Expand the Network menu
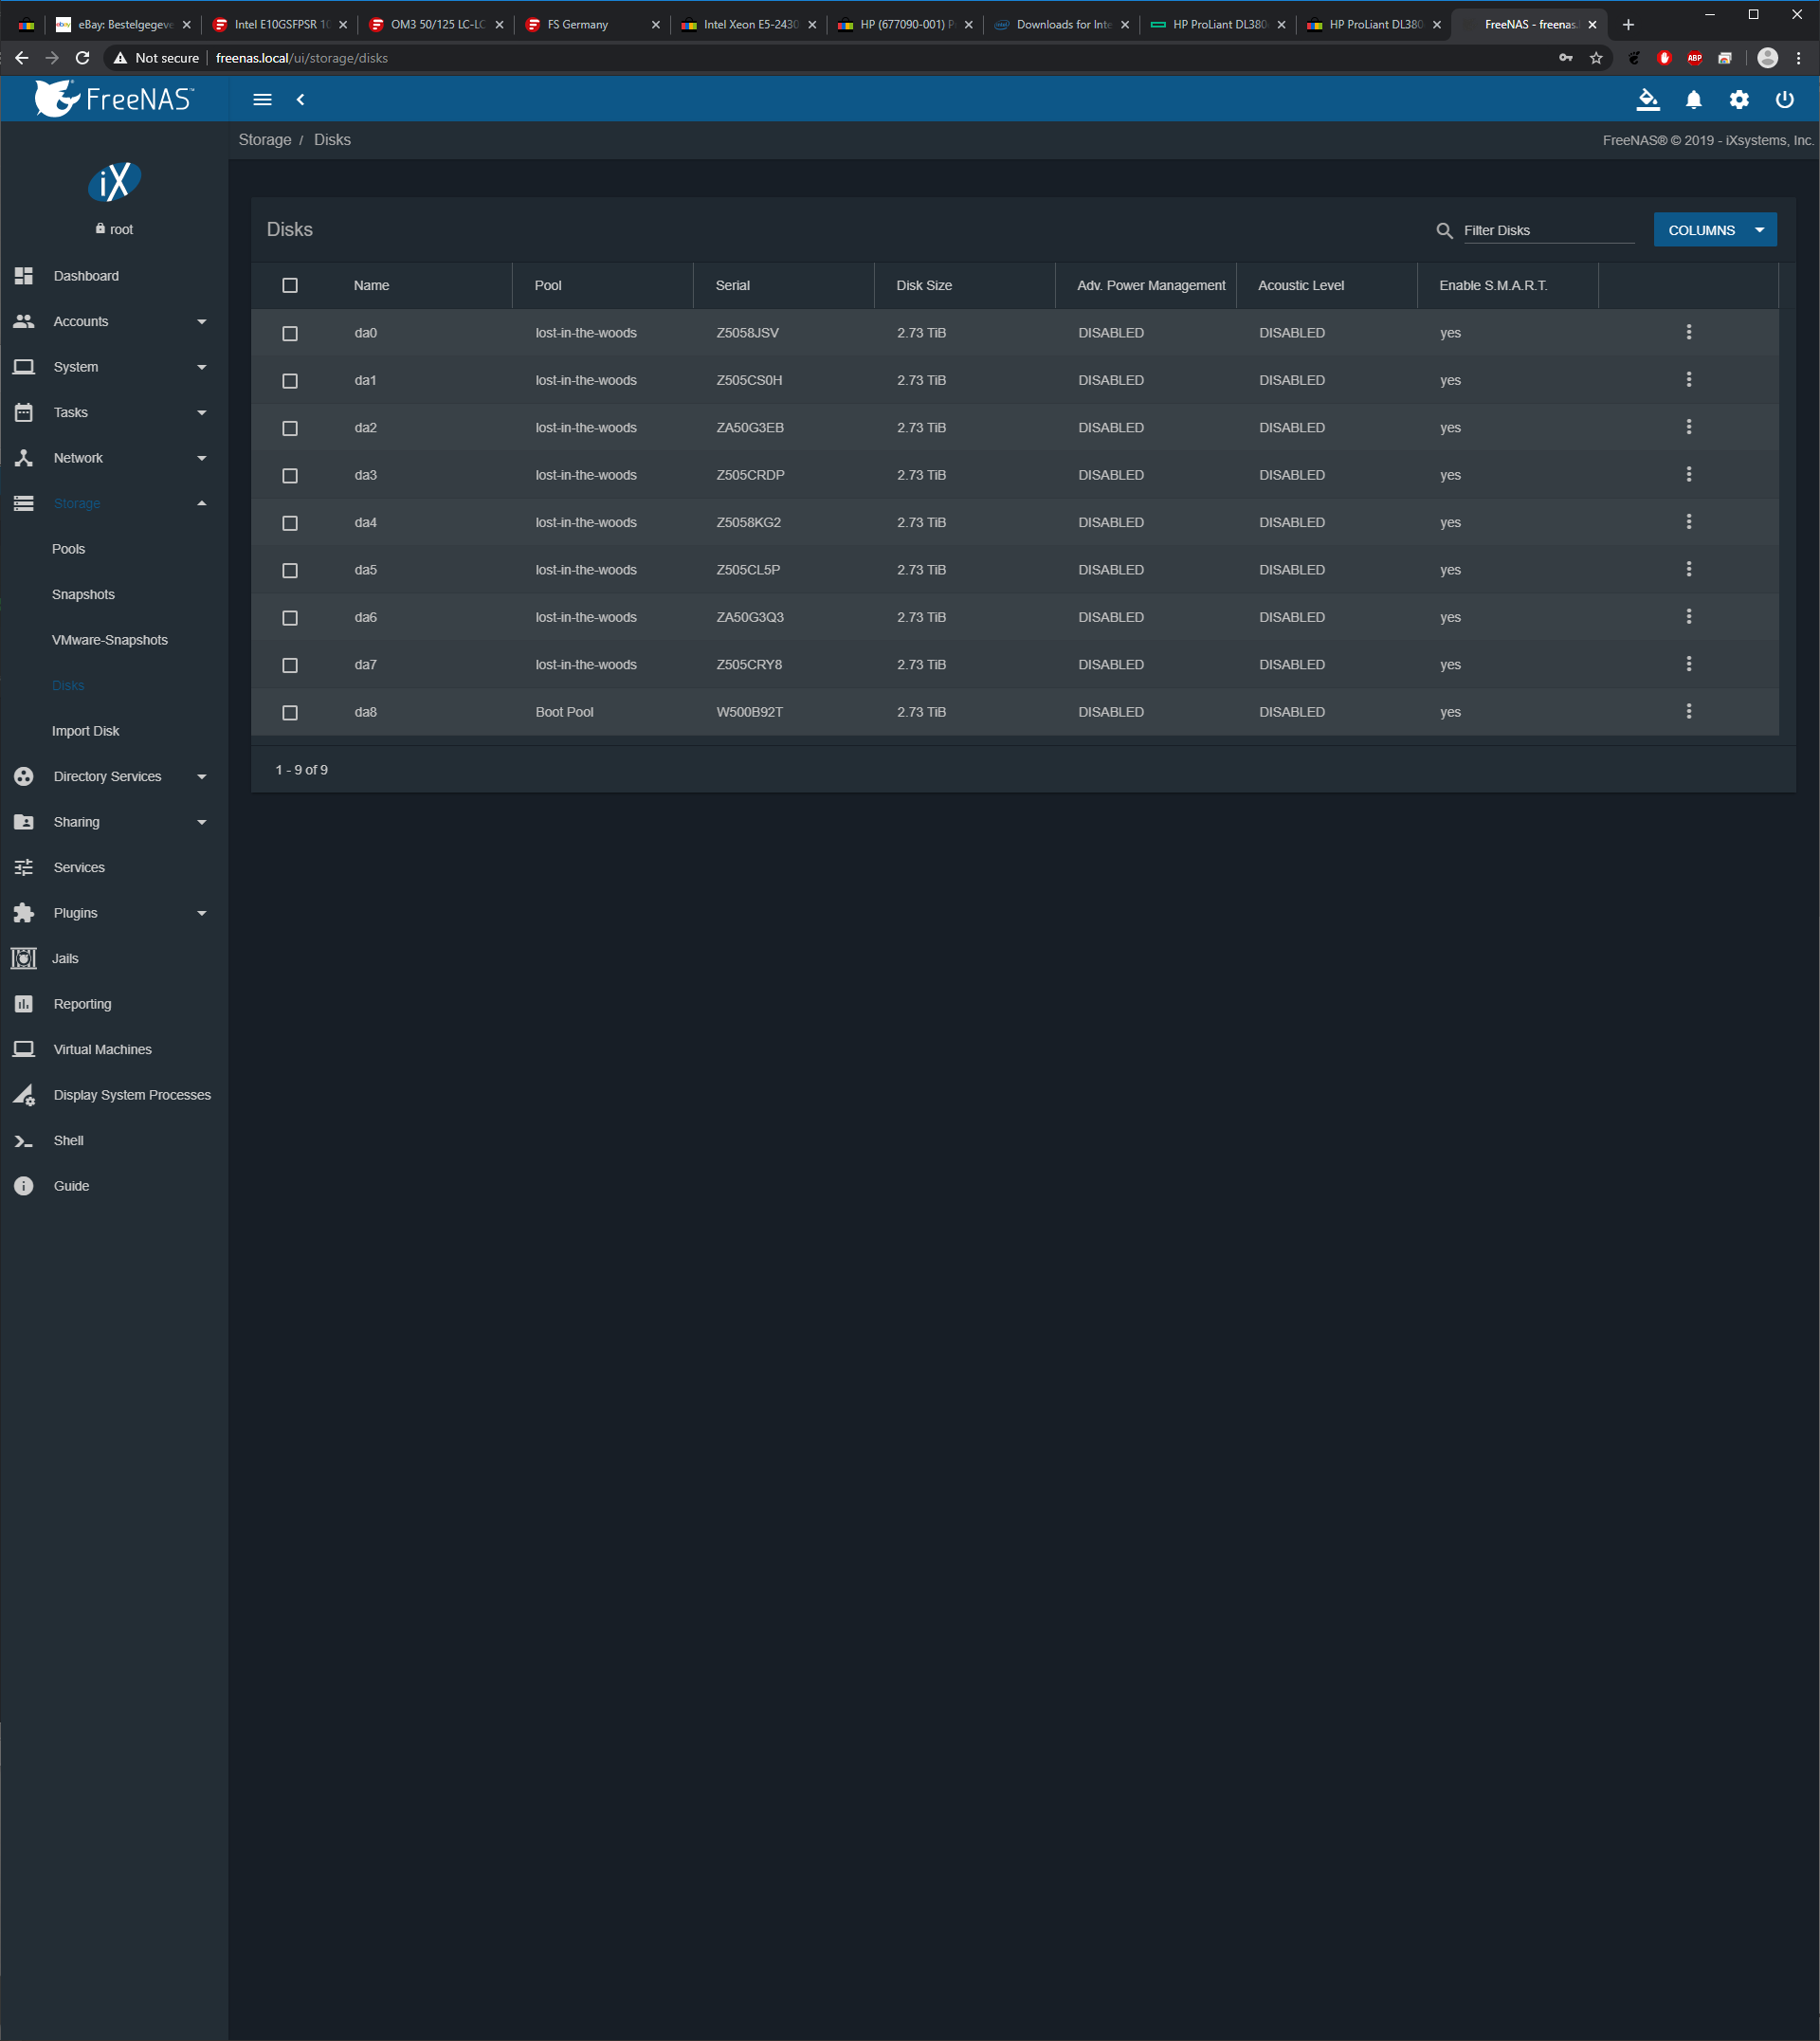 pos(114,458)
